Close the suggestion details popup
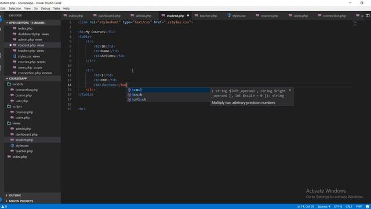371x209 pixels. click(x=290, y=91)
